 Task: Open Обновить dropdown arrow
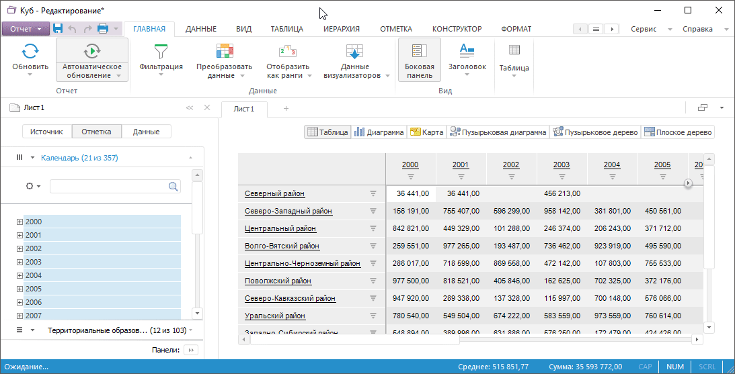pos(30,75)
